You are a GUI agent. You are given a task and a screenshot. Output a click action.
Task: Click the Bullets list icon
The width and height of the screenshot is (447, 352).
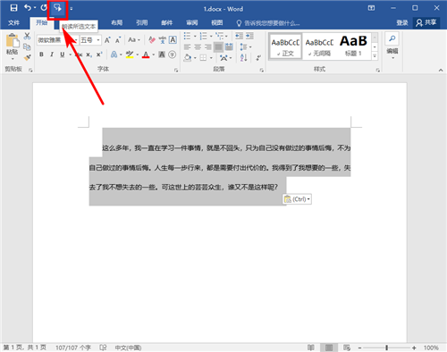[187, 37]
